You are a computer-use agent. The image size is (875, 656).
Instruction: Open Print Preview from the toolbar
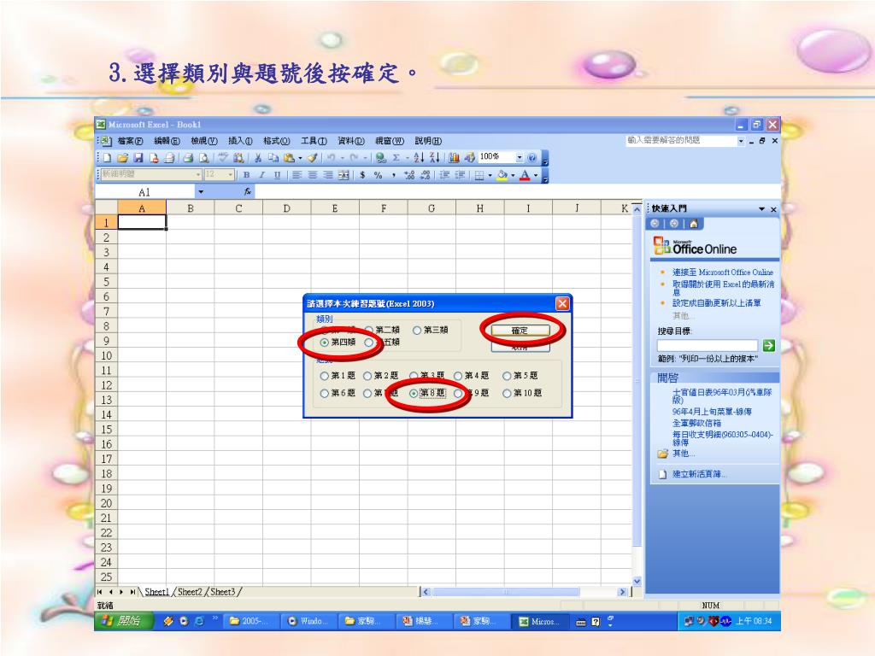point(203,158)
